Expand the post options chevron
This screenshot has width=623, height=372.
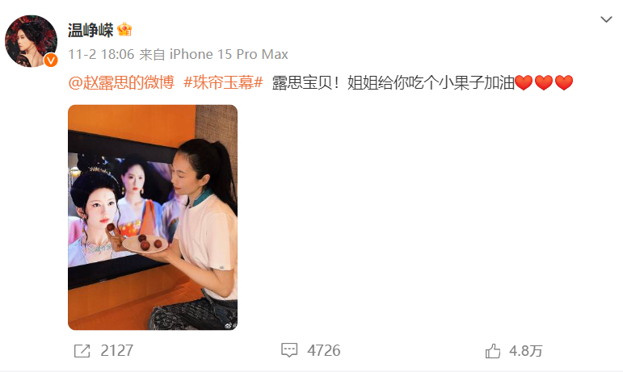[606, 19]
